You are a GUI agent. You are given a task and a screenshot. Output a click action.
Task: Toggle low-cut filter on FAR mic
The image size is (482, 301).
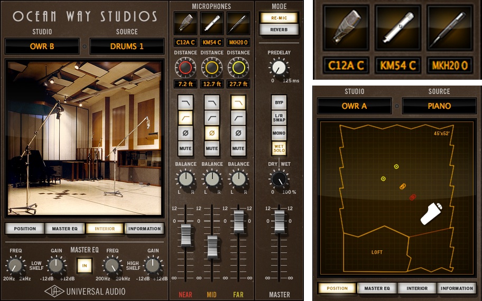click(238, 118)
